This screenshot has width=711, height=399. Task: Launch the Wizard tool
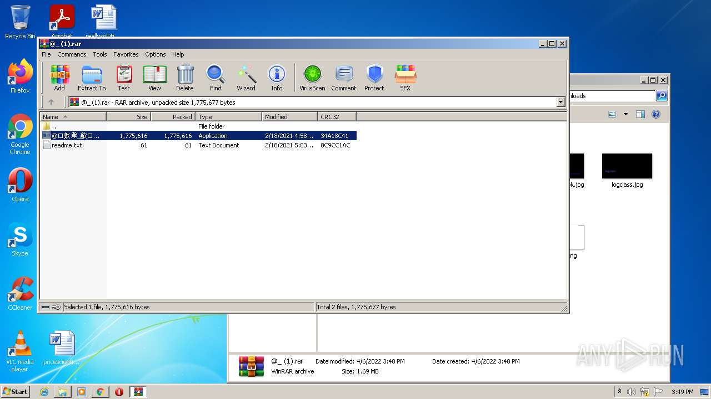click(246, 78)
